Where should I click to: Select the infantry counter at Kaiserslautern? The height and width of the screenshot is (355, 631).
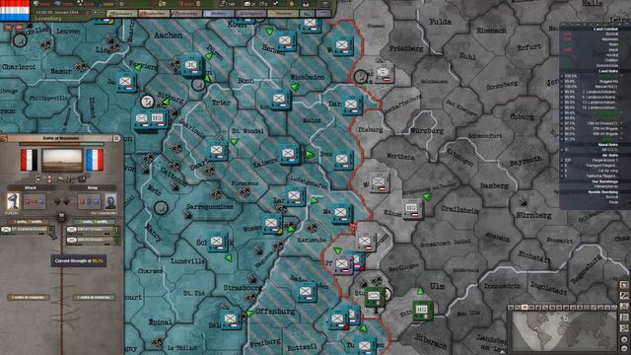coord(289,154)
